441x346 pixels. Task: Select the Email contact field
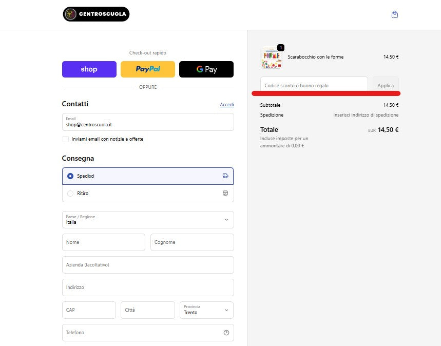coord(148,122)
